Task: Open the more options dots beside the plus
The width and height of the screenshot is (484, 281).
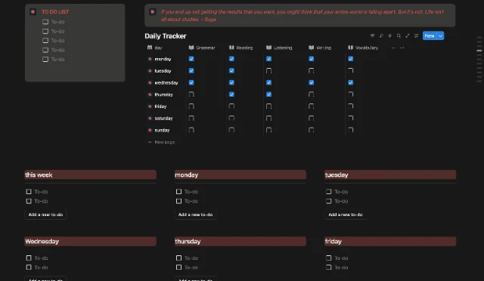Action: coord(402,48)
